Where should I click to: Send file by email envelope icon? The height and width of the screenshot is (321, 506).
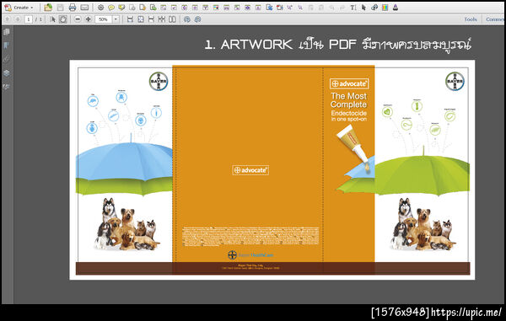pyautogui.click(x=84, y=8)
